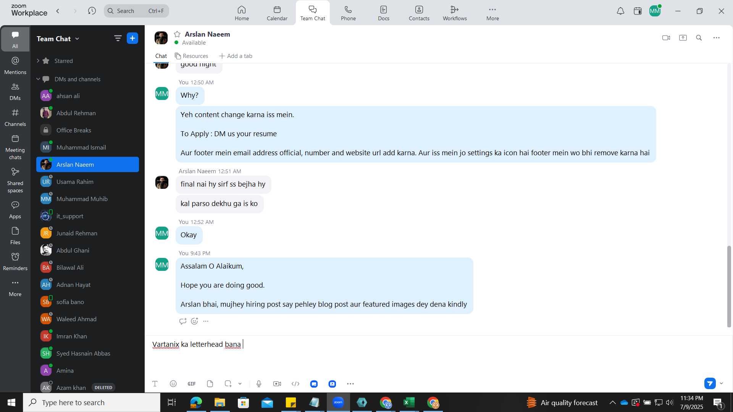
Task: Share screen with Arslan Naeem icon
Action: coord(683,38)
